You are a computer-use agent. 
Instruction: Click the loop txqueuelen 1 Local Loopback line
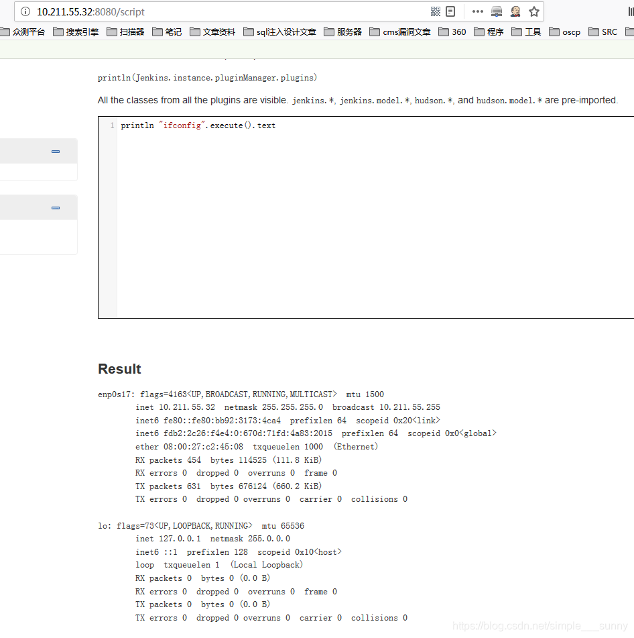pyautogui.click(x=219, y=565)
